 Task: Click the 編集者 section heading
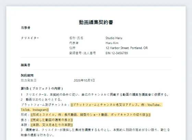point(25,65)
